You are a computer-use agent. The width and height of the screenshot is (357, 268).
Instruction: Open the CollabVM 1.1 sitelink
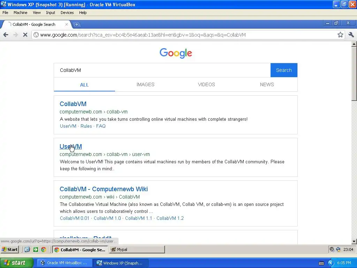pos(138,218)
